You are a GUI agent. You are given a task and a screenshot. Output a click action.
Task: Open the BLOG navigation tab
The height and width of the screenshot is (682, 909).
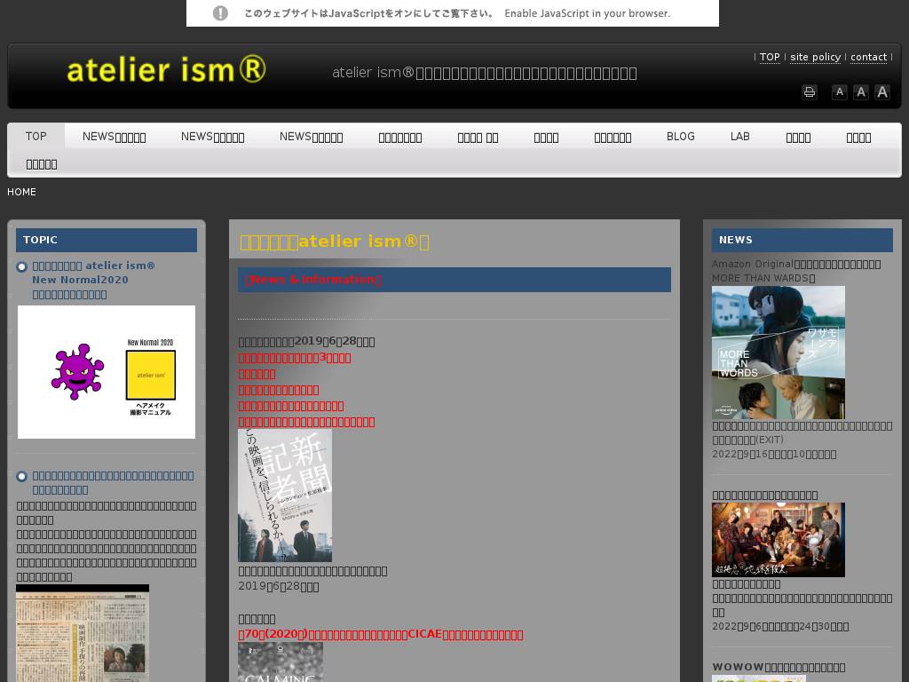tap(680, 137)
